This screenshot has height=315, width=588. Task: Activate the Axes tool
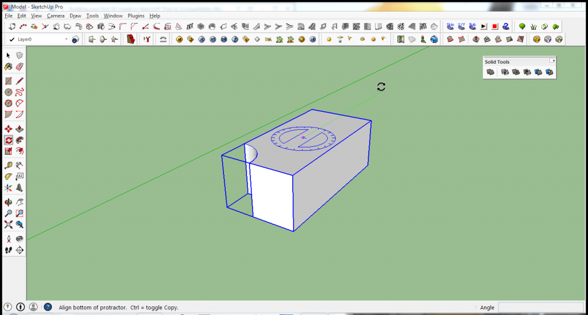tap(8, 188)
